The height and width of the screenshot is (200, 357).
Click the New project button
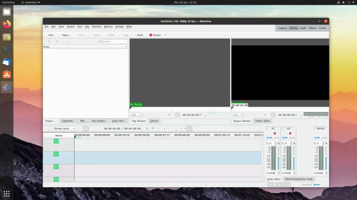[x=51, y=35]
